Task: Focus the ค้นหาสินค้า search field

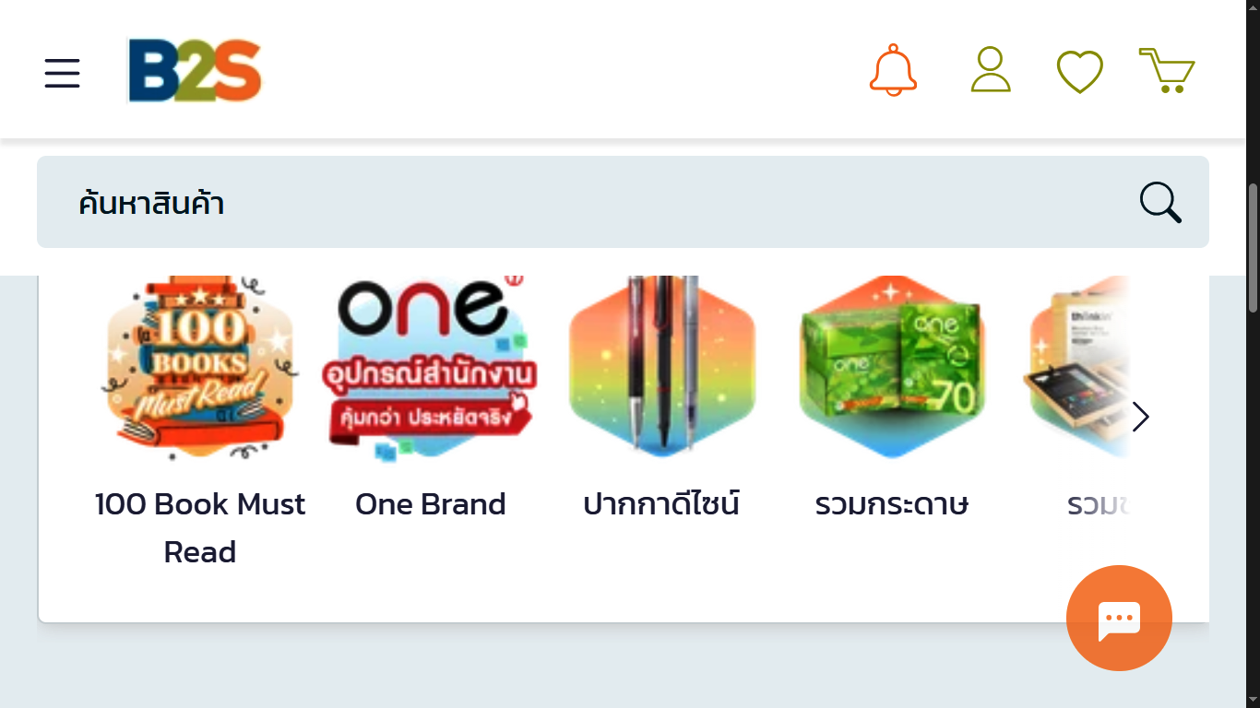Action: point(623,202)
